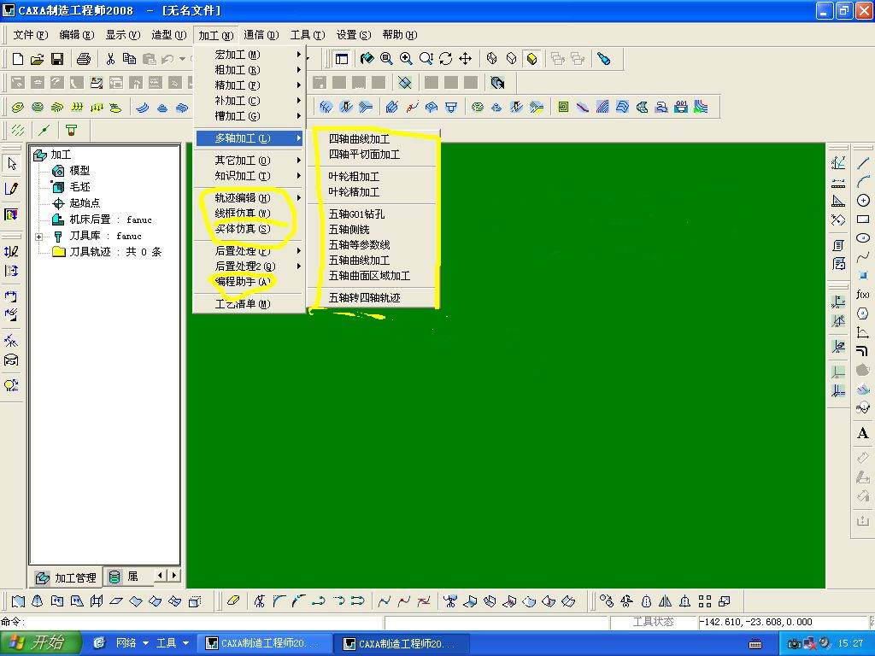Open the undo dropdown arrow
The image size is (875, 656).
(x=183, y=59)
